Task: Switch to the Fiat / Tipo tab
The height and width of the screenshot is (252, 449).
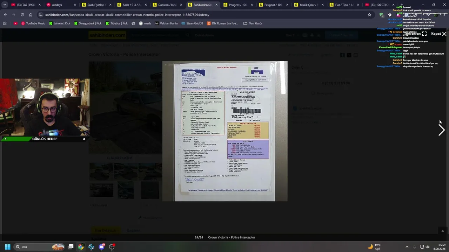Action: (344, 5)
